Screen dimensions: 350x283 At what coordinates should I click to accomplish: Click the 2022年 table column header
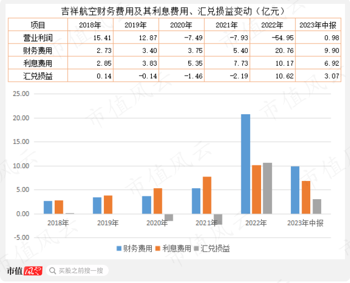click(272, 25)
